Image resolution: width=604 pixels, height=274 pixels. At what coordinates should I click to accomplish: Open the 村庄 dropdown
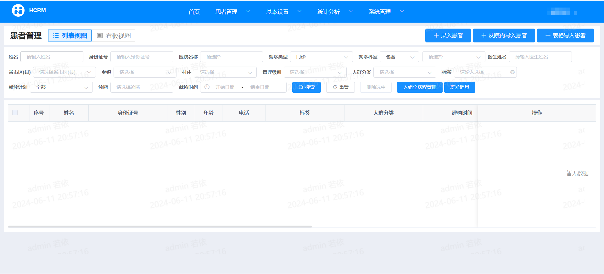click(x=225, y=72)
